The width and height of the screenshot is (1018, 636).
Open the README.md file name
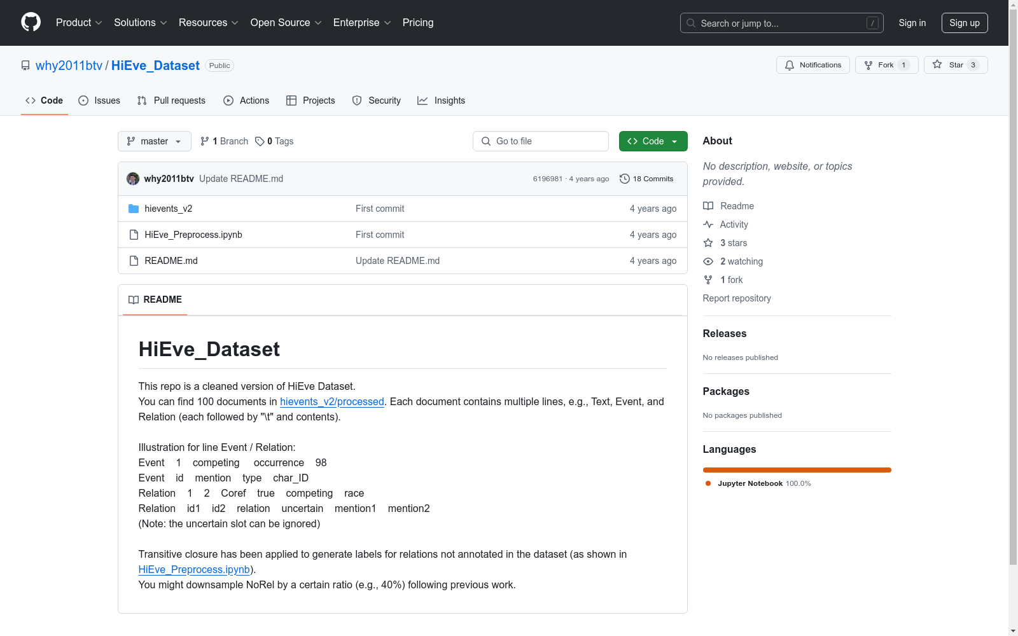171,261
